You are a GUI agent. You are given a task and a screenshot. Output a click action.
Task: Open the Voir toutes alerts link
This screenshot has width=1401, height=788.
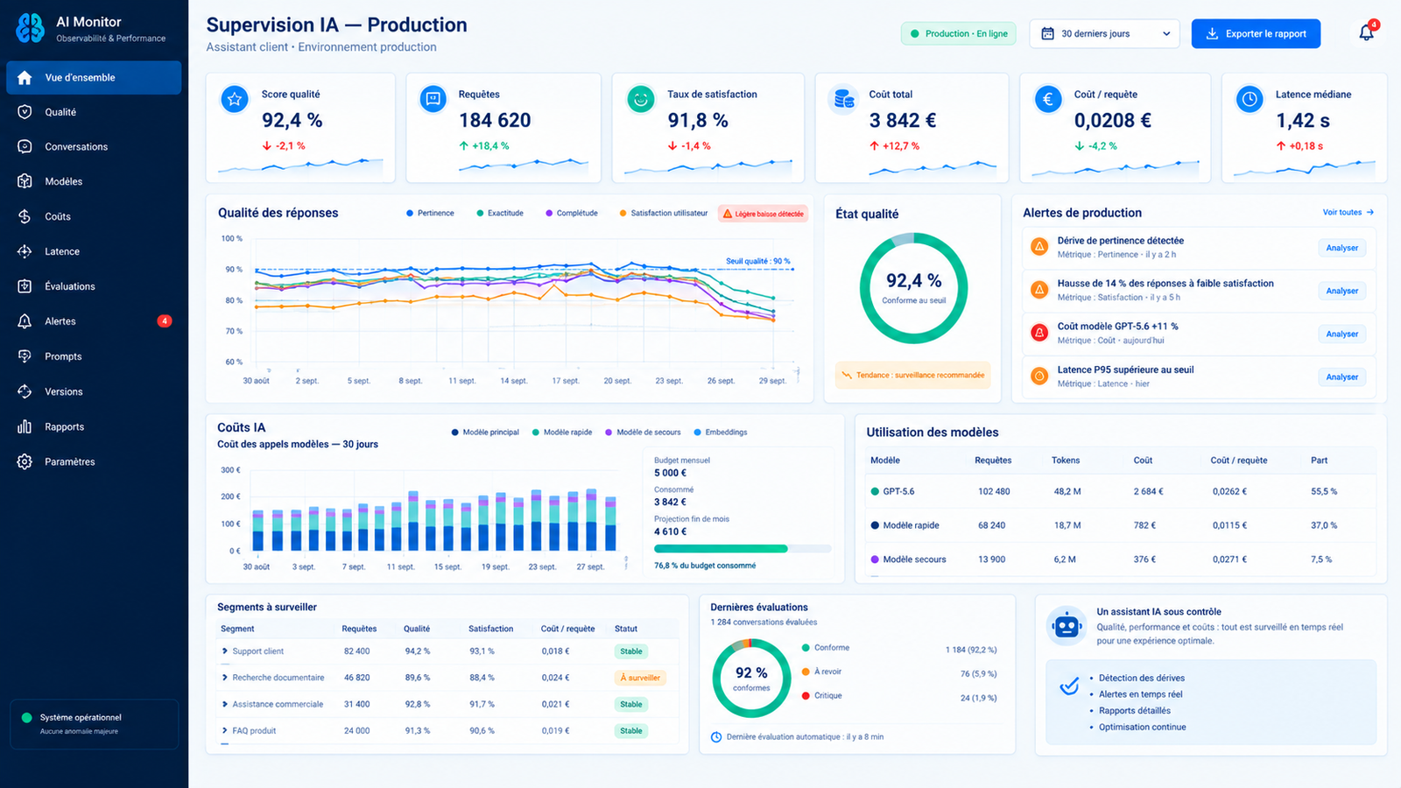pos(1348,212)
